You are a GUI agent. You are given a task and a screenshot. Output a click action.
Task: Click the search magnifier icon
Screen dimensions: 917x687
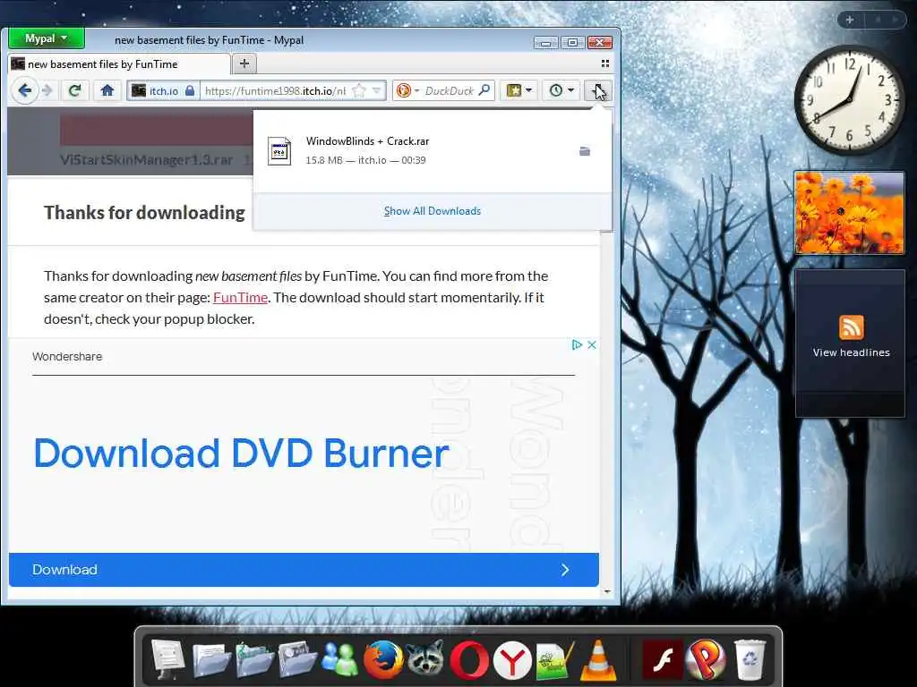pyautogui.click(x=484, y=90)
